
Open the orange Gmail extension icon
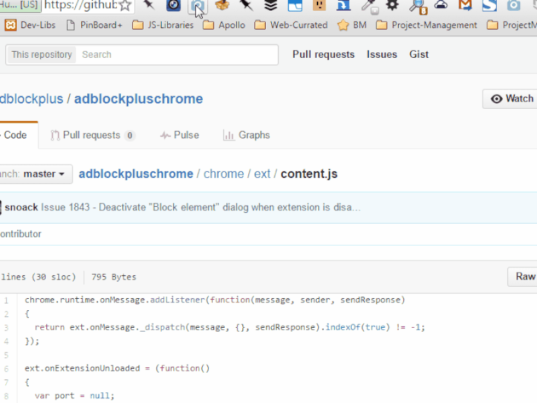point(465,6)
